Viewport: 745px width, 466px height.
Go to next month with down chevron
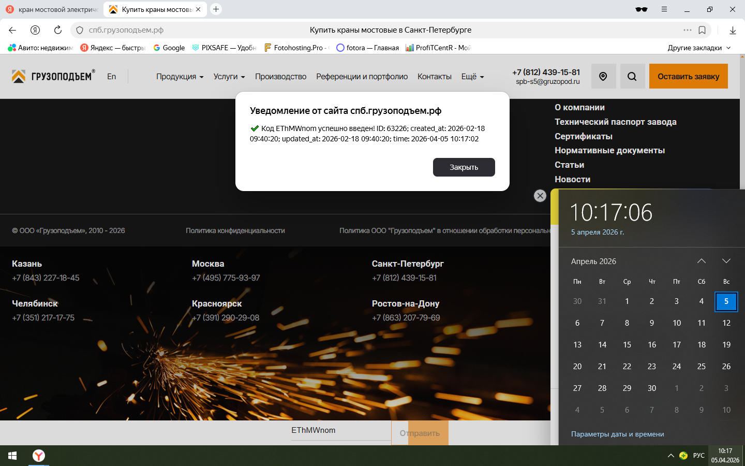point(726,261)
